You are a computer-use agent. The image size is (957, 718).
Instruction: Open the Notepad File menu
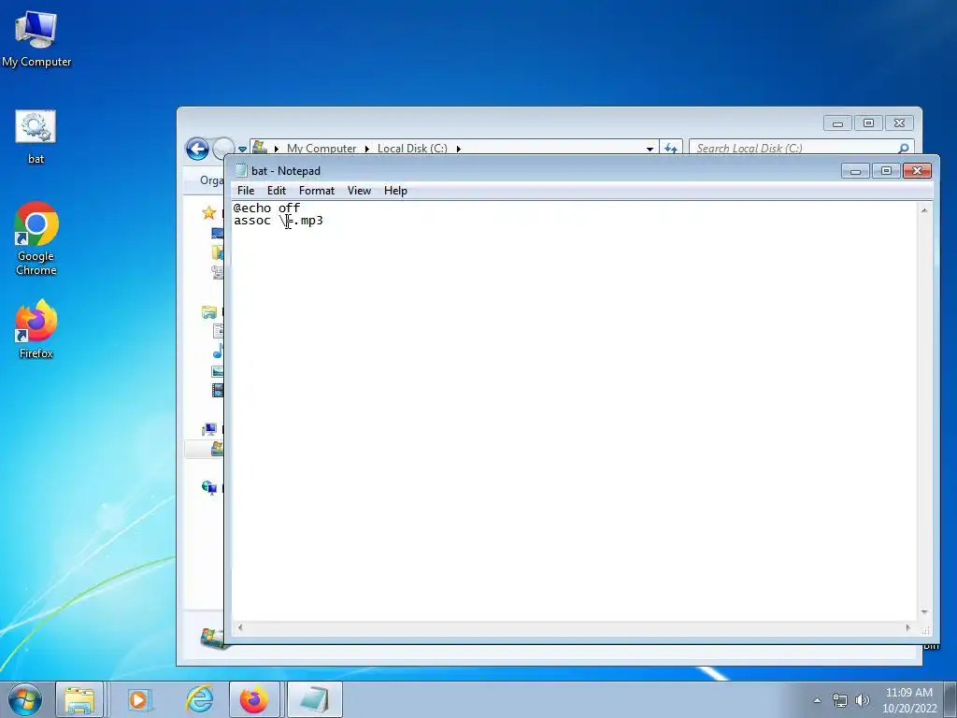pos(246,191)
